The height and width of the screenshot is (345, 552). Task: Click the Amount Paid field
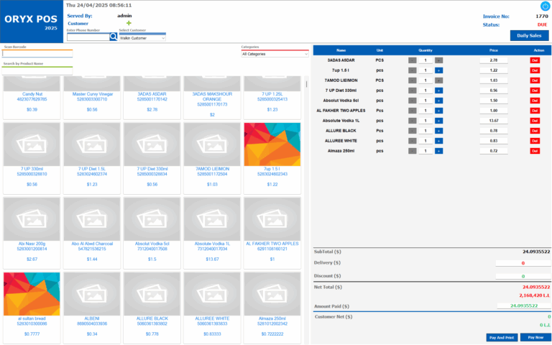(523, 306)
